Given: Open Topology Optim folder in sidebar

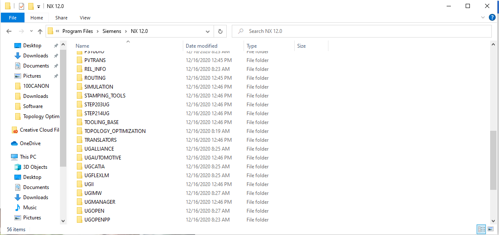Looking at the screenshot, I should click(x=41, y=116).
